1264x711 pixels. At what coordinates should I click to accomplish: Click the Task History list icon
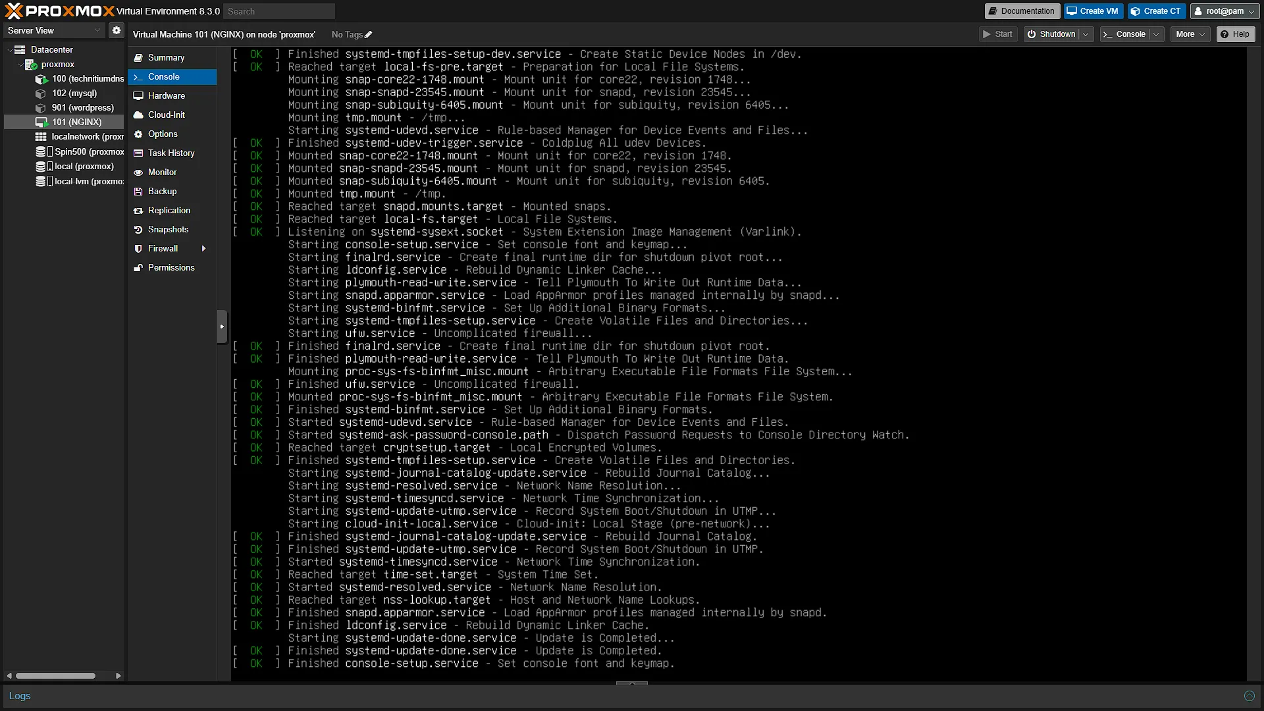(x=138, y=153)
